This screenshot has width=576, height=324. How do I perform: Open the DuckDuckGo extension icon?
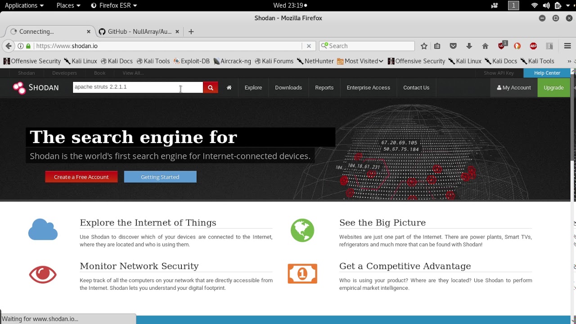[517, 46]
